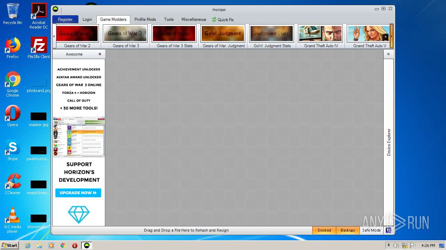Select the johnbrand.png file
The width and height of the screenshot is (446, 250).
tap(39, 85)
